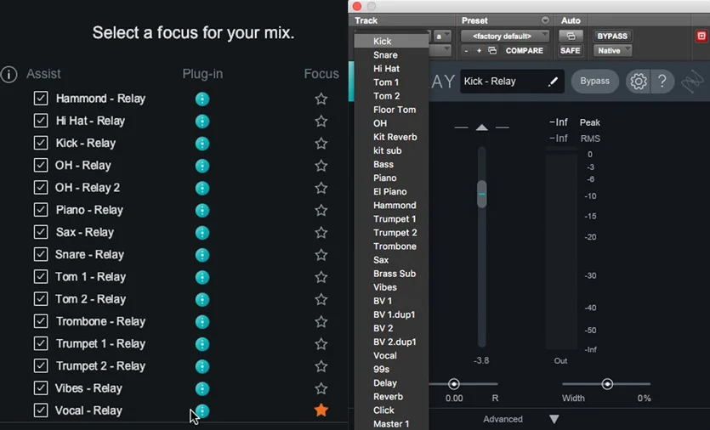
Task: Uncheck Trumpet 2 - Relay assist checkbox
Action: [x=41, y=365]
